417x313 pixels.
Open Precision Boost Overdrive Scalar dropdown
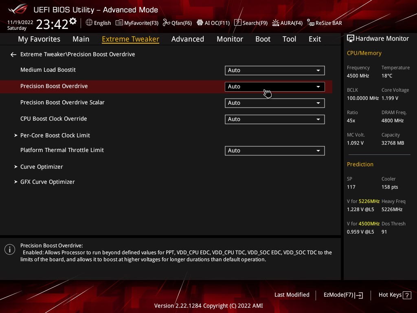(275, 103)
